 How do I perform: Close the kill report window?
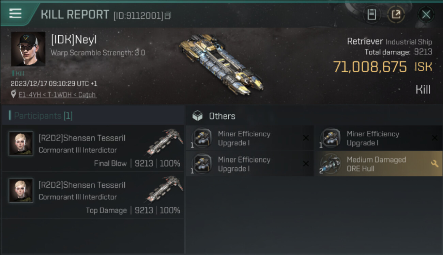(426, 14)
